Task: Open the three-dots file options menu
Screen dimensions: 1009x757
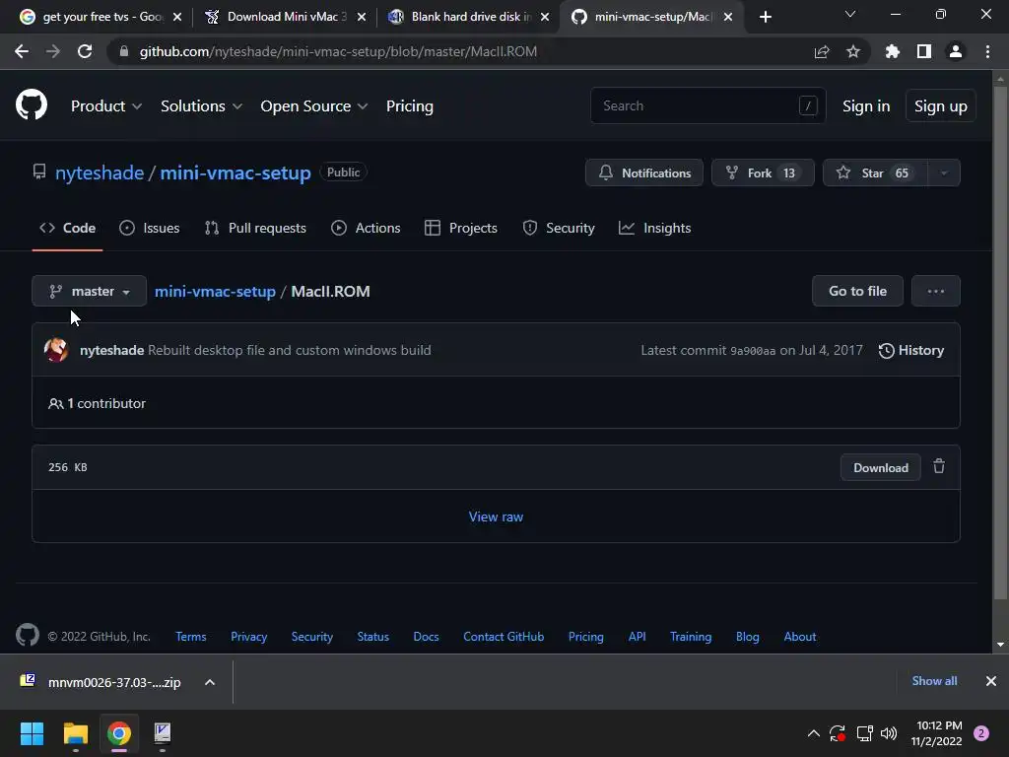Action: coord(936,291)
